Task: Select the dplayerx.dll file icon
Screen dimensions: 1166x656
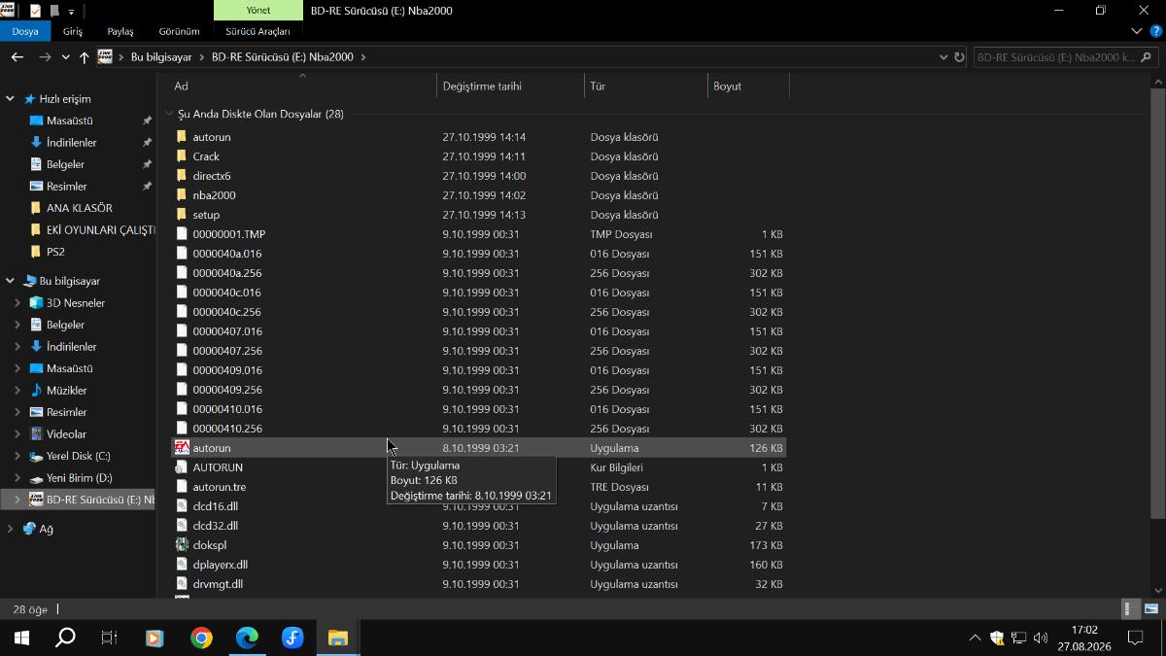Action: pos(182,565)
